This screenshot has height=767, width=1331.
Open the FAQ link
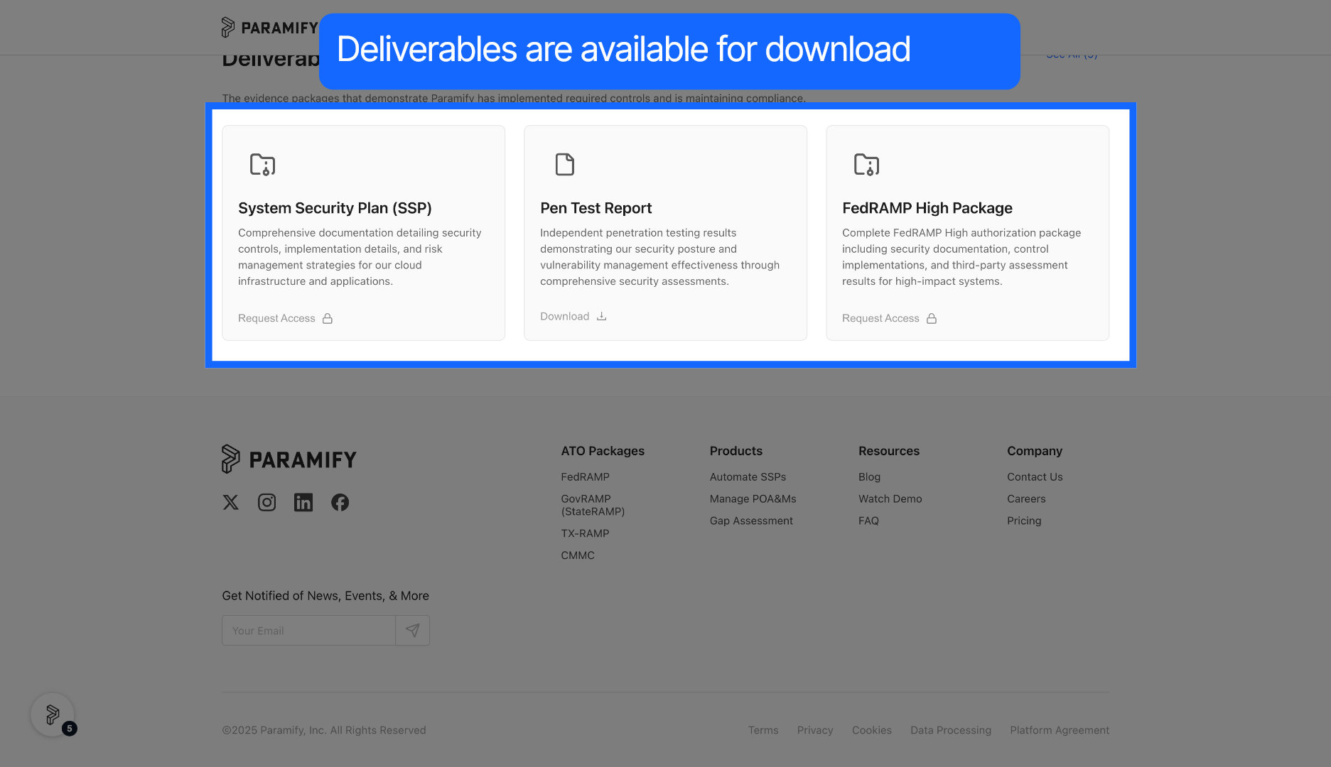coord(869,521)
